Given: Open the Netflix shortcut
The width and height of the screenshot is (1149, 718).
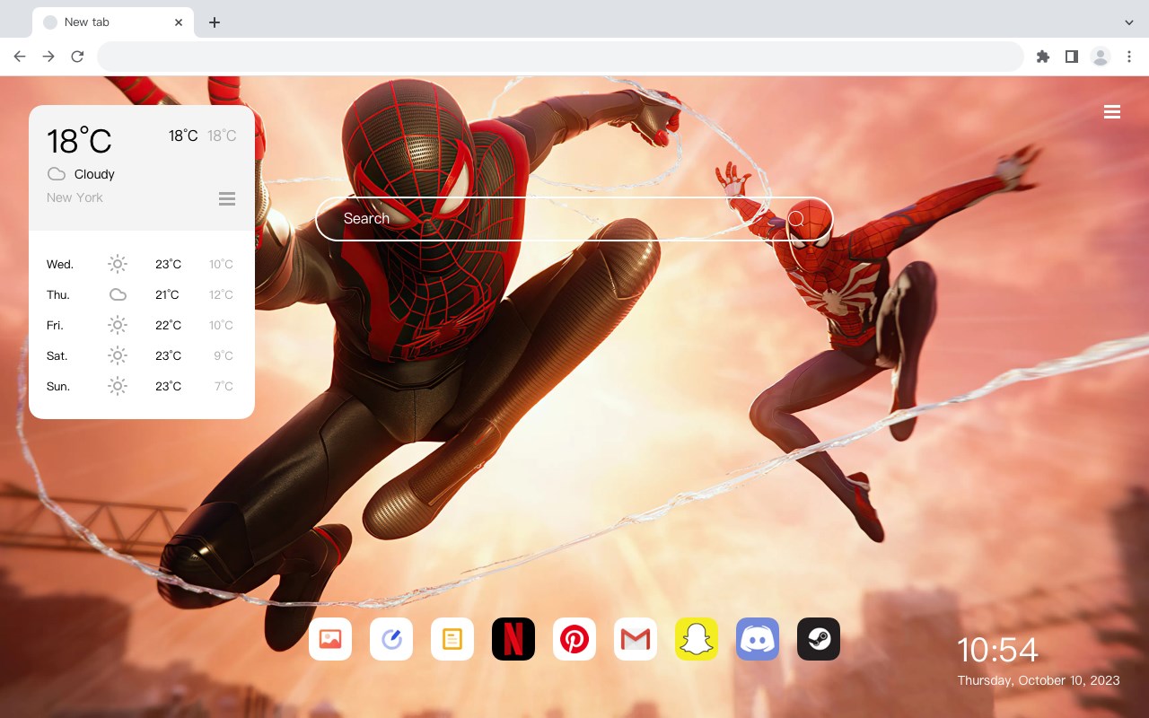Looking at the screenshot, I should pos(513,639).
